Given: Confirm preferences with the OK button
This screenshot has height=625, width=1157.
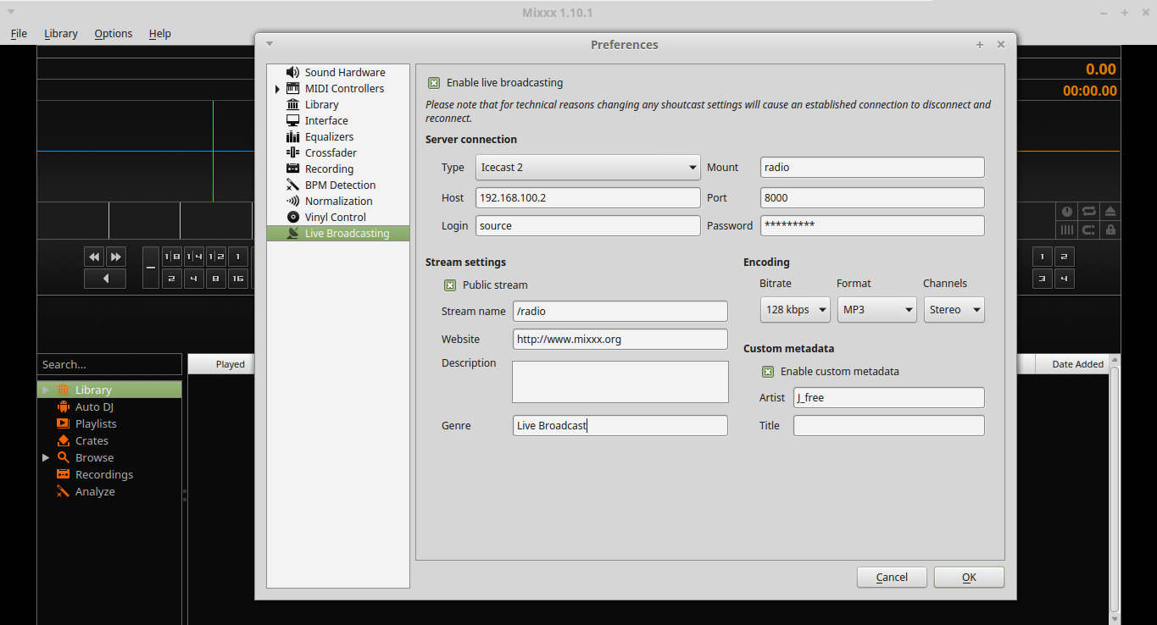Looking at the screenshot, I should tap(969, 577).
